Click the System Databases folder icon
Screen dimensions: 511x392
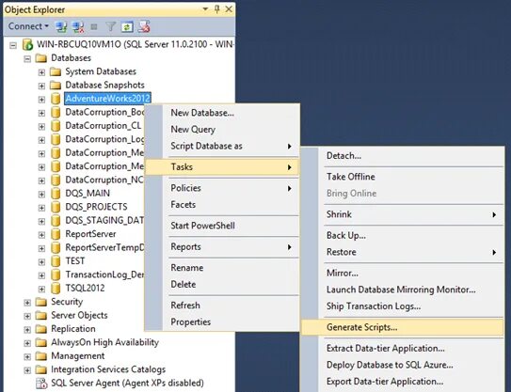[56, 71]
